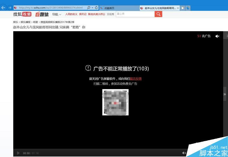This screenshot has width=228, height=157.
Task: Click the address bar URL field
Action: coord(51,8)
